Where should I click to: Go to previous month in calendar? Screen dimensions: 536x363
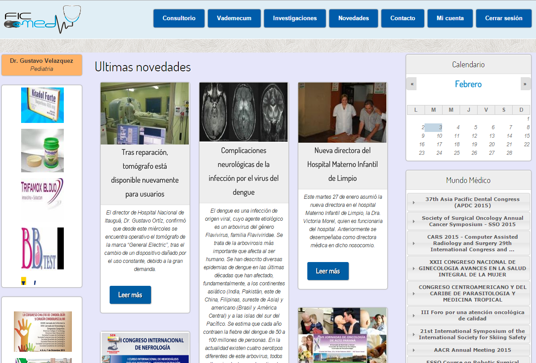pos(412,83)
